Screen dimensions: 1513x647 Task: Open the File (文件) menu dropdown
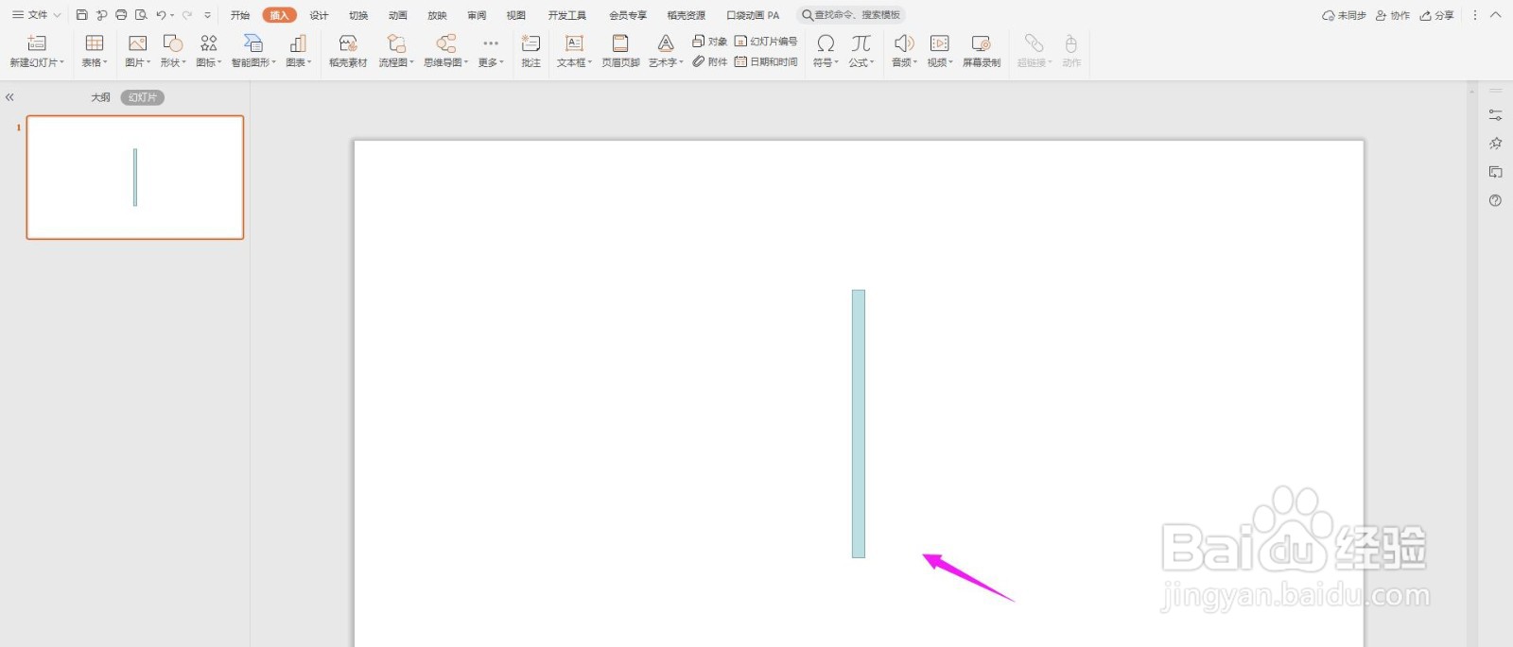37,15
